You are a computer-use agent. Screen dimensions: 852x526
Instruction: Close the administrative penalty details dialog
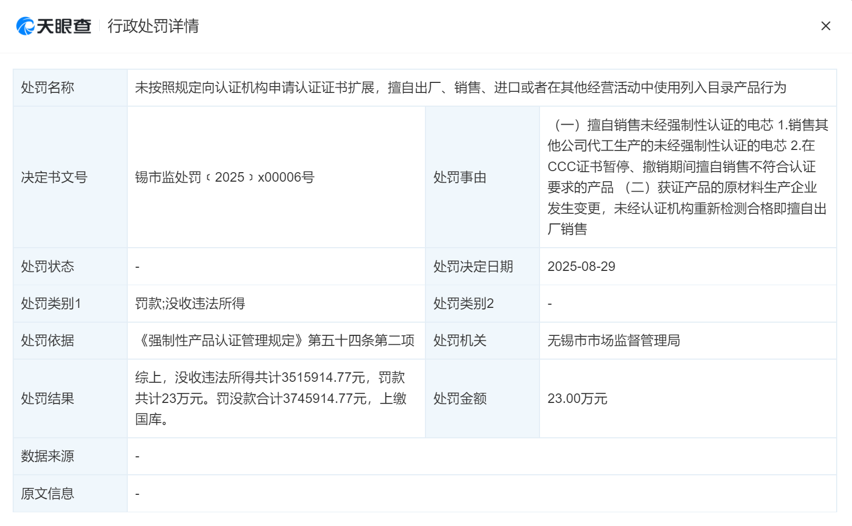pos(826,26)
